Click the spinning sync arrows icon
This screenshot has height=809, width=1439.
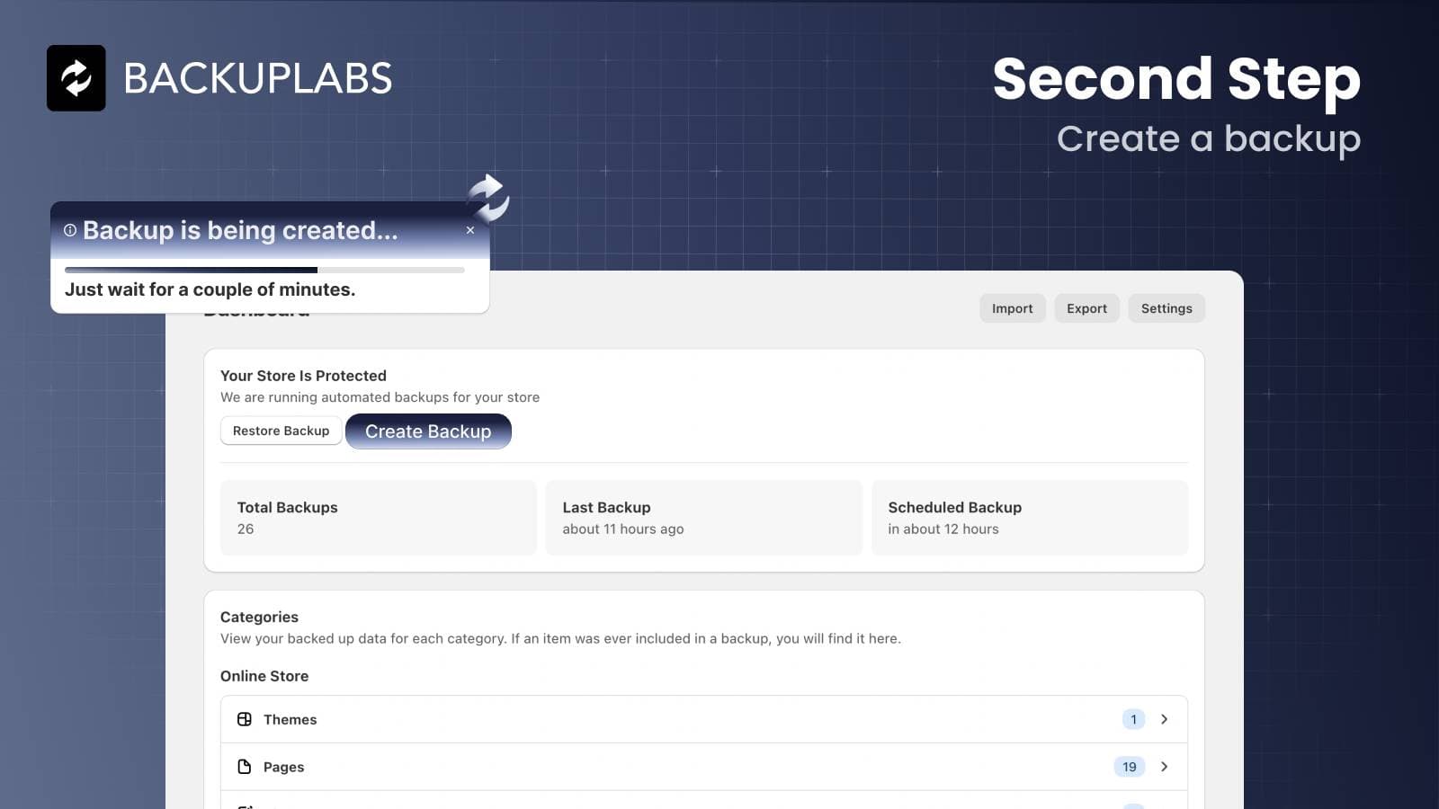point(488,198)
